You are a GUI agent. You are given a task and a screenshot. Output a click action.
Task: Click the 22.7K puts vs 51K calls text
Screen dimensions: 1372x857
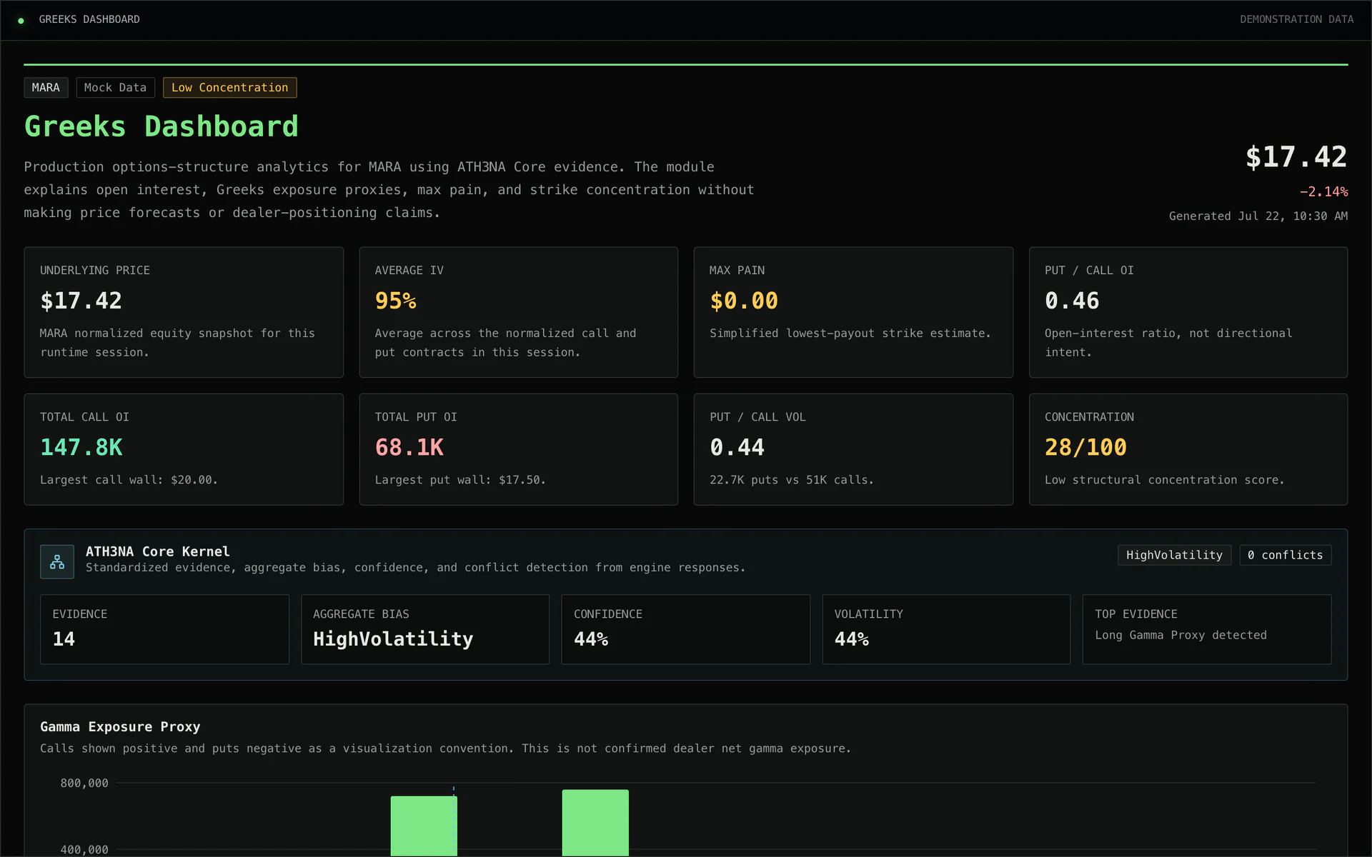[x=792, y=480]
